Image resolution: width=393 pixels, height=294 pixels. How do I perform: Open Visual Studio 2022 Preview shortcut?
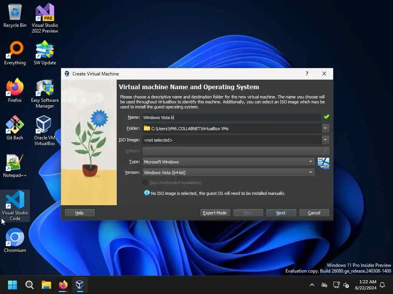(45, 18)
